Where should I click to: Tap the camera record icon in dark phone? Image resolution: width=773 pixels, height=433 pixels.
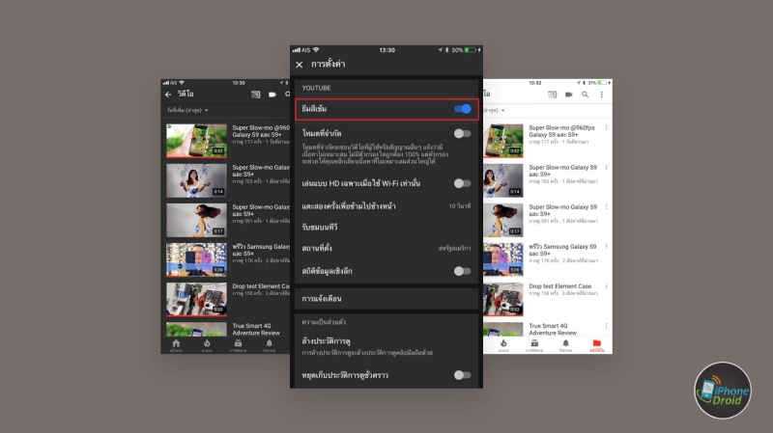coord(272,95)
